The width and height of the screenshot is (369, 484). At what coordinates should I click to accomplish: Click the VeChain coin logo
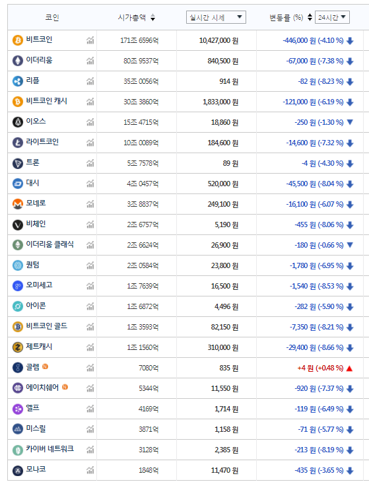point(18,225)
